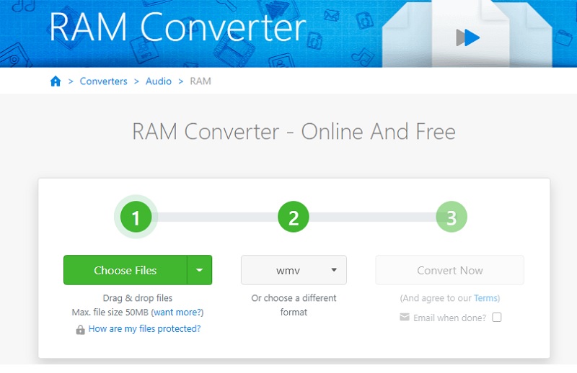This screenshot has height=373, width=577.
Task: Select the step 1 green circle
Action: click(136, 217)
